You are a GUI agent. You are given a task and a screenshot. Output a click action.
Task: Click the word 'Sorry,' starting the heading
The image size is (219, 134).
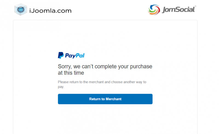(65, 66)
